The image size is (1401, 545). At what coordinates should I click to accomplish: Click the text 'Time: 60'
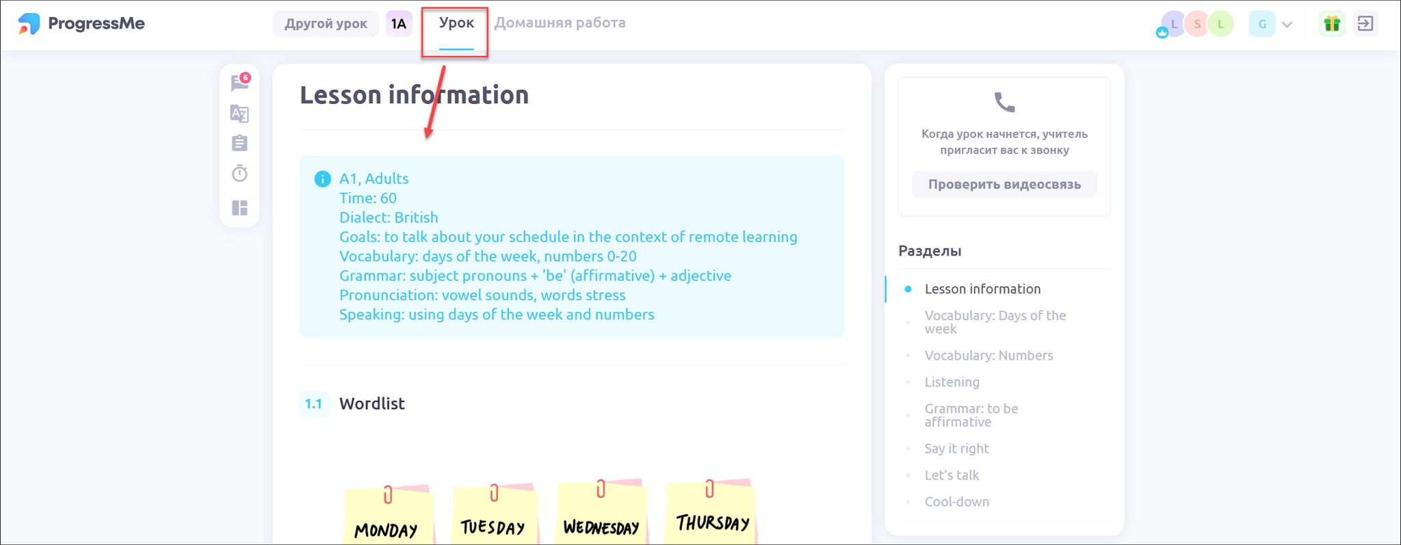click(x=368, y=198)
